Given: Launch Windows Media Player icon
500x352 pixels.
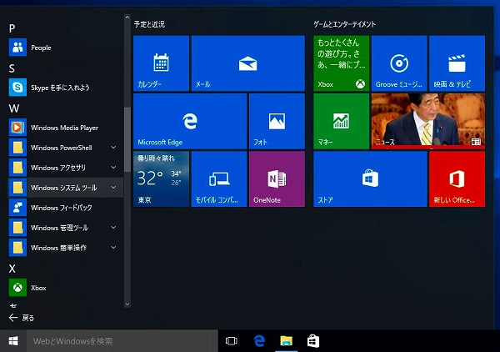Looking at the screenshot, I should click(17, 128).
